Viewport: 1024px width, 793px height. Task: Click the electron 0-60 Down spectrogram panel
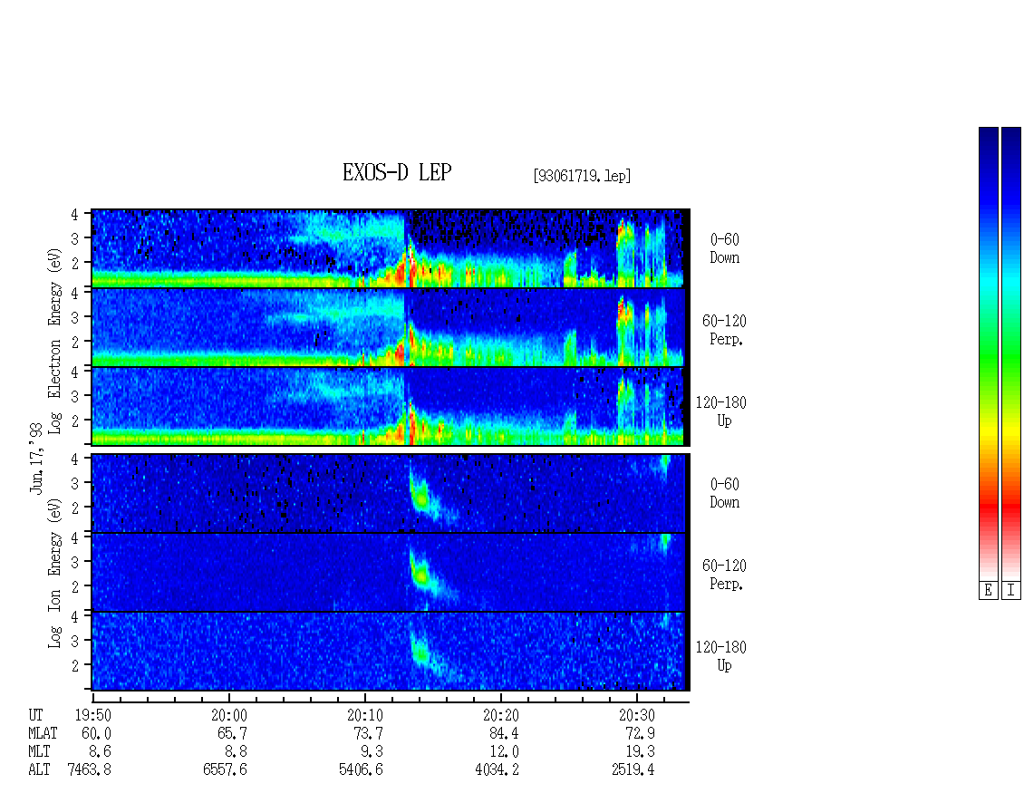[x=390, y=248]
